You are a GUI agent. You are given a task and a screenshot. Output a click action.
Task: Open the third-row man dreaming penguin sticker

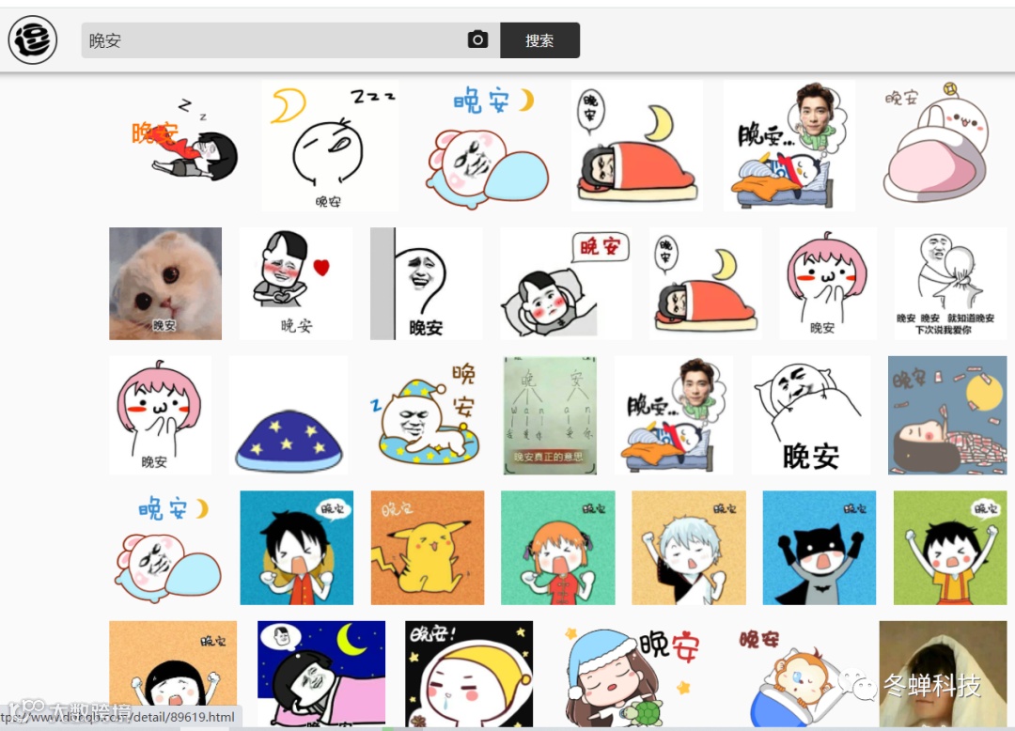point(674,415)
